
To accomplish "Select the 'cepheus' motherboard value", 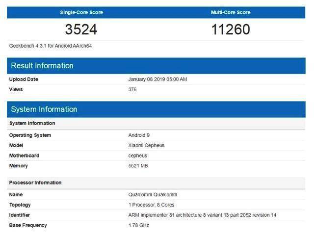I will click(138, 156).
